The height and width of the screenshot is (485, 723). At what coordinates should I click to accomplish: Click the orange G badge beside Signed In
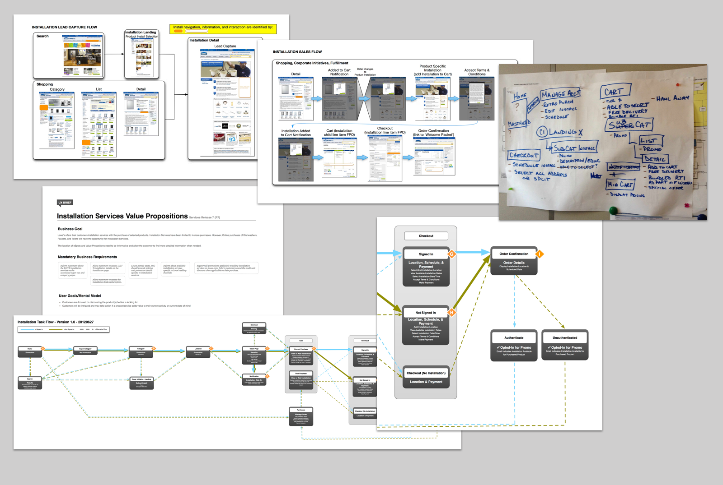[451, 254]
